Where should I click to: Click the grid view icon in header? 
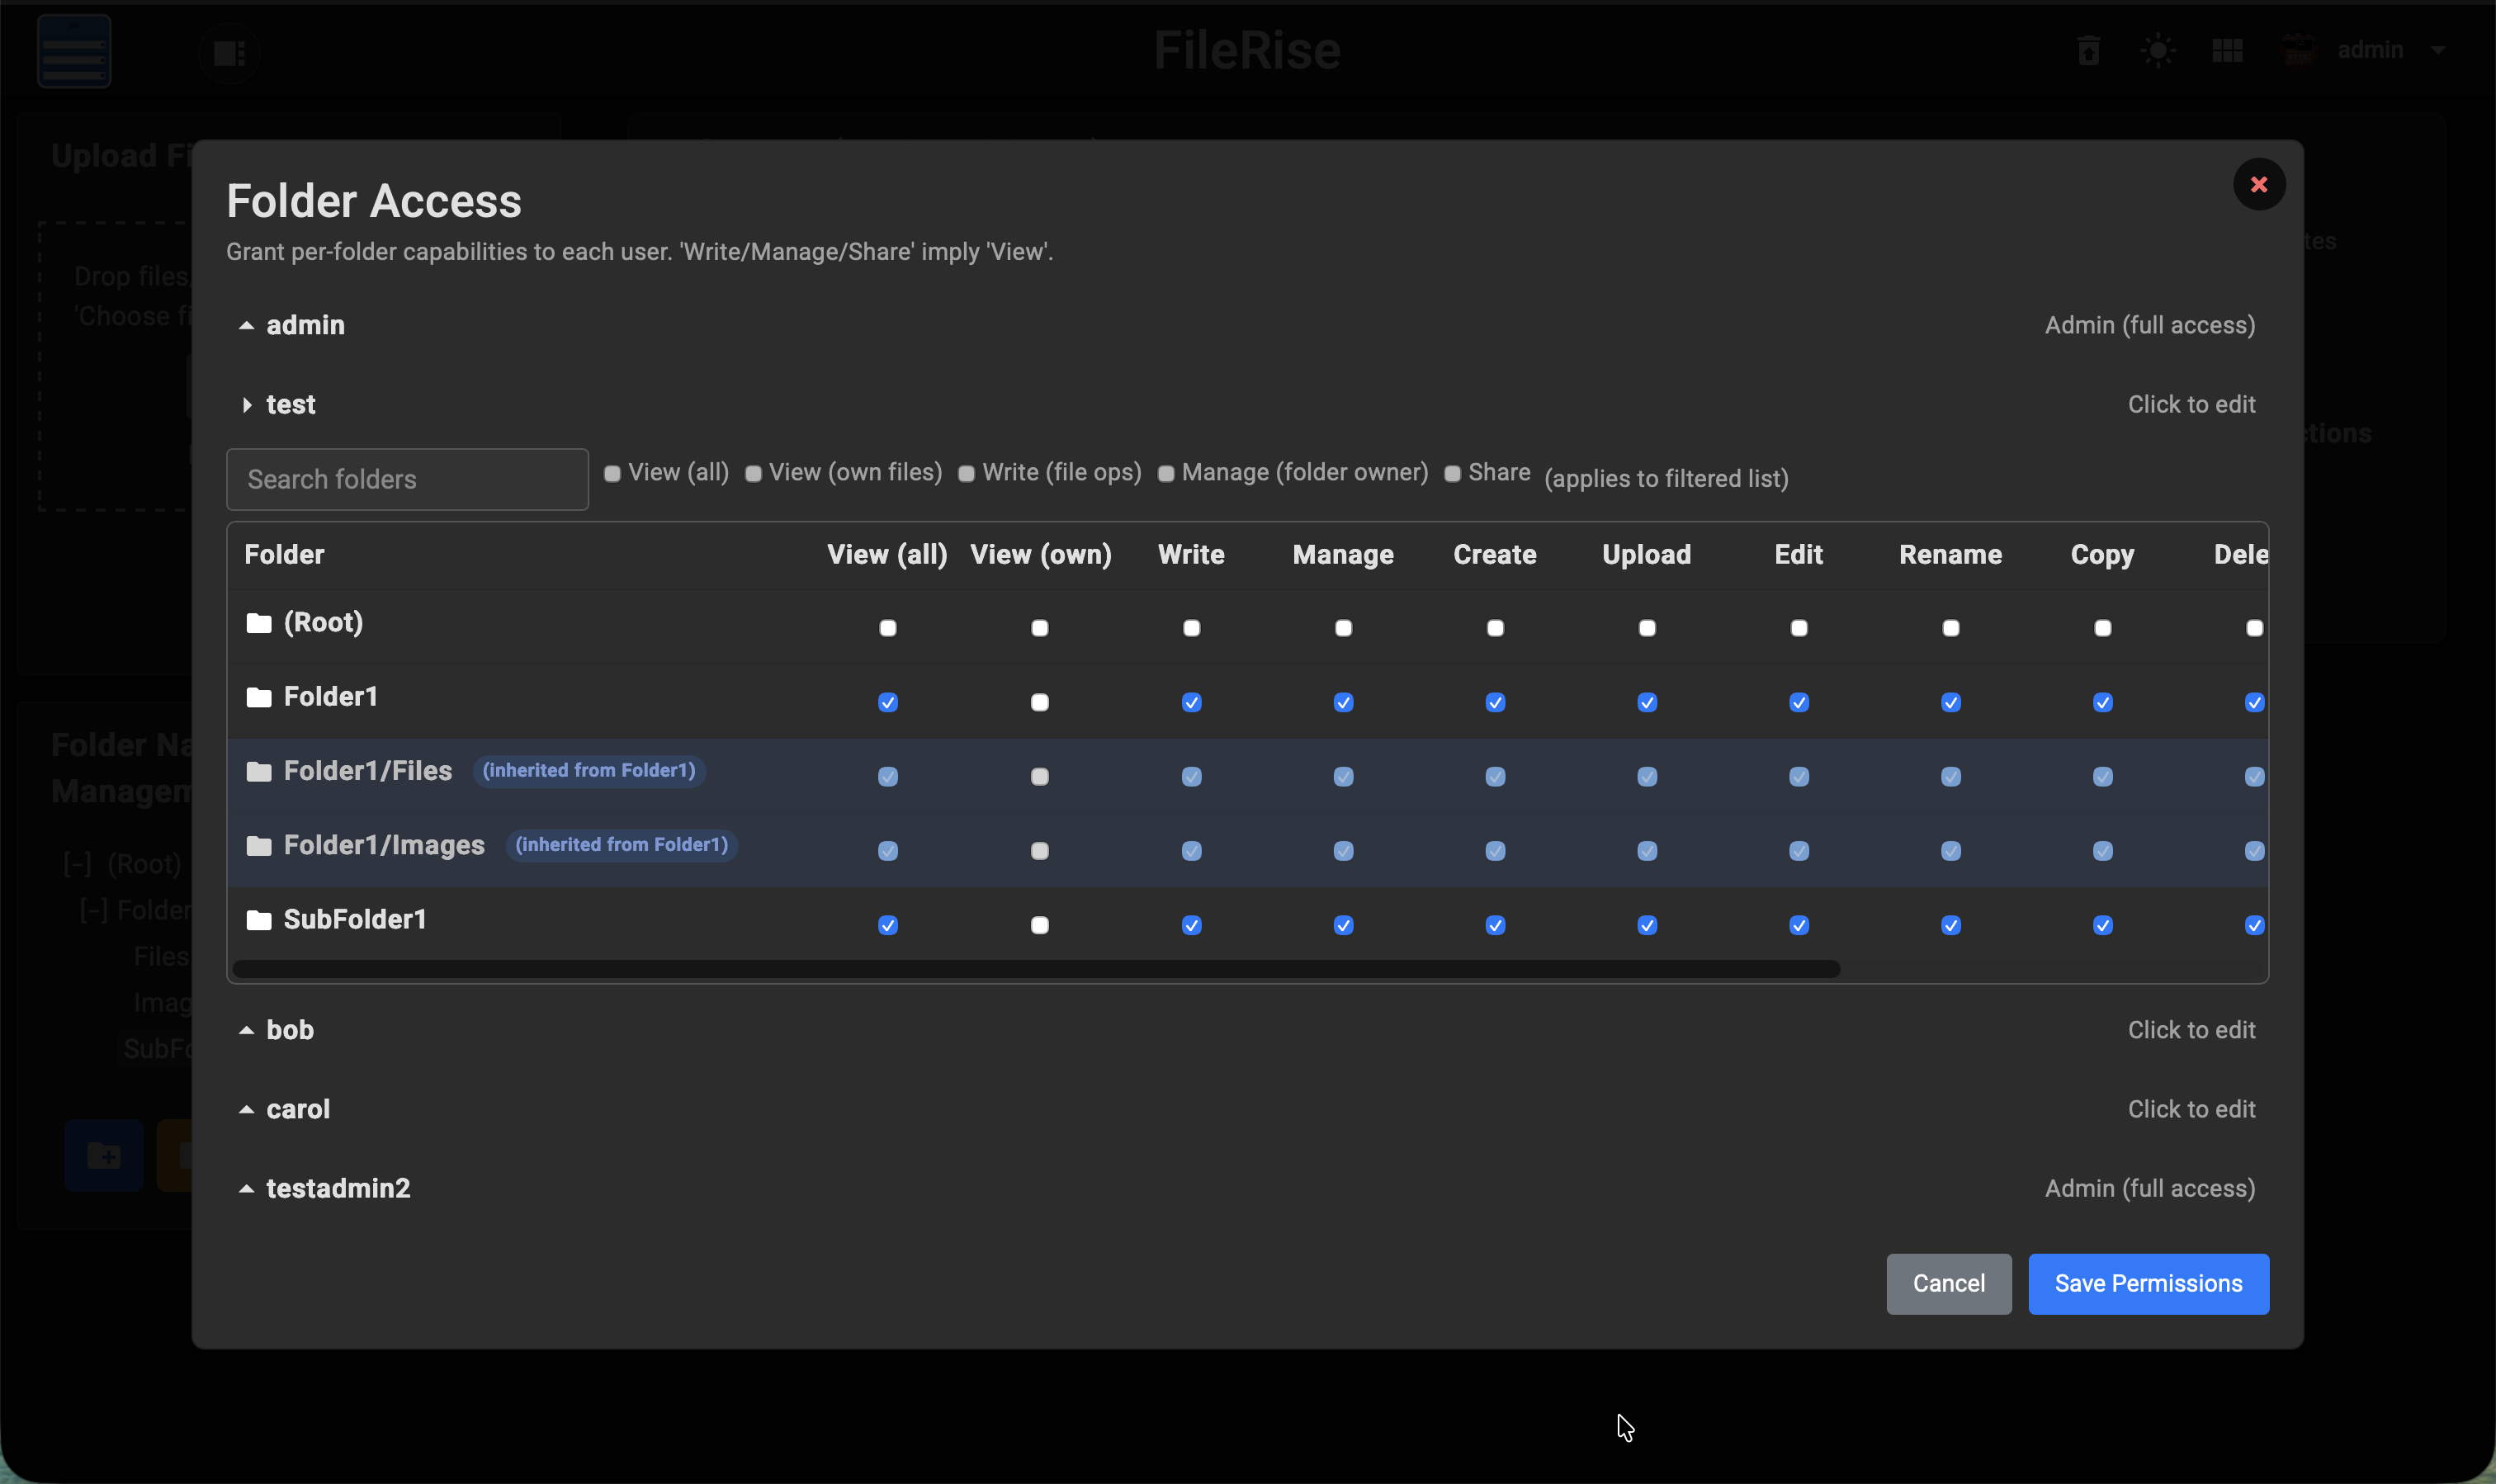pos(2227,50)
